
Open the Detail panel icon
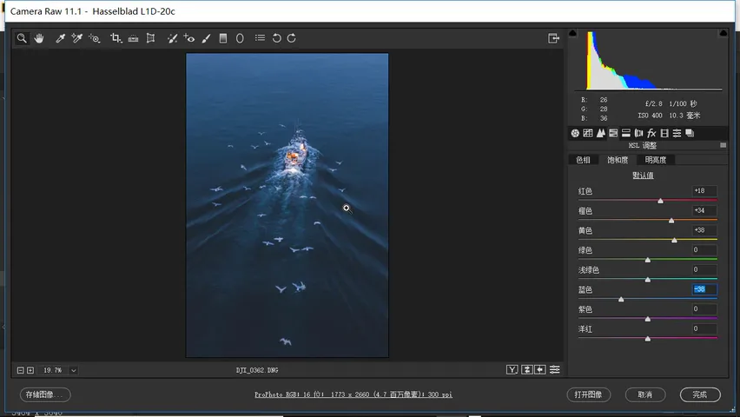600,133
